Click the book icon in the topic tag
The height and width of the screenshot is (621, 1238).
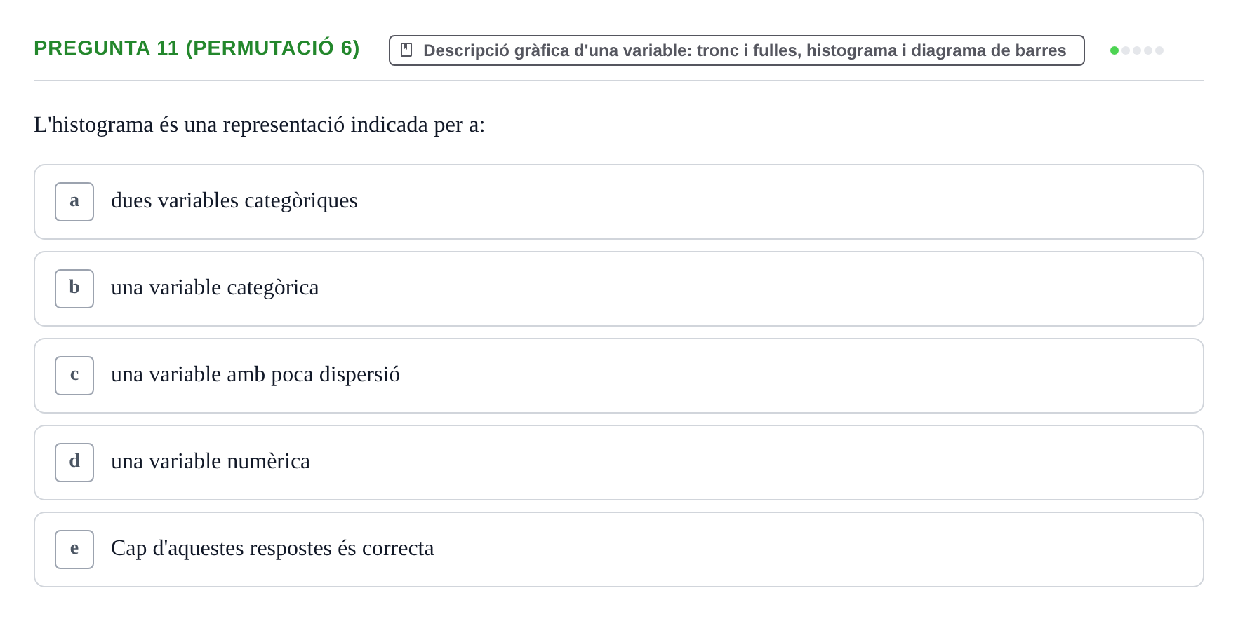pyautogui.click(x=406, y=50)
